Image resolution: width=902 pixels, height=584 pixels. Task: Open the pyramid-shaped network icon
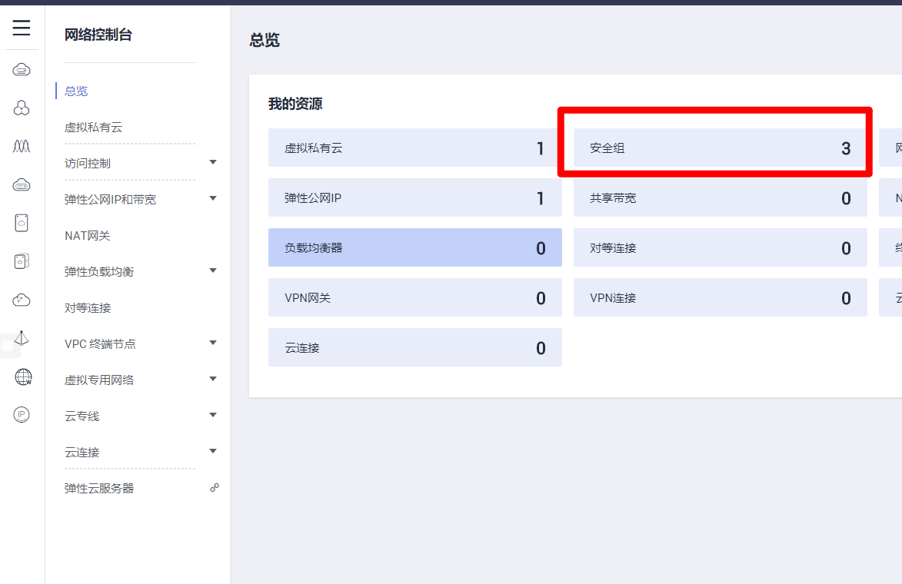[22, 338]
